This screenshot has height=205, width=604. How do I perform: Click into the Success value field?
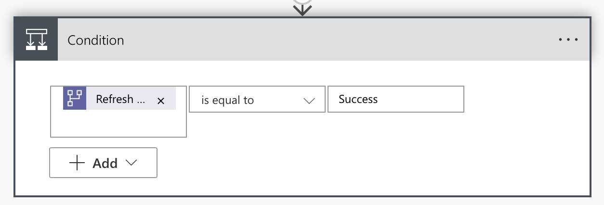[396, 99]
